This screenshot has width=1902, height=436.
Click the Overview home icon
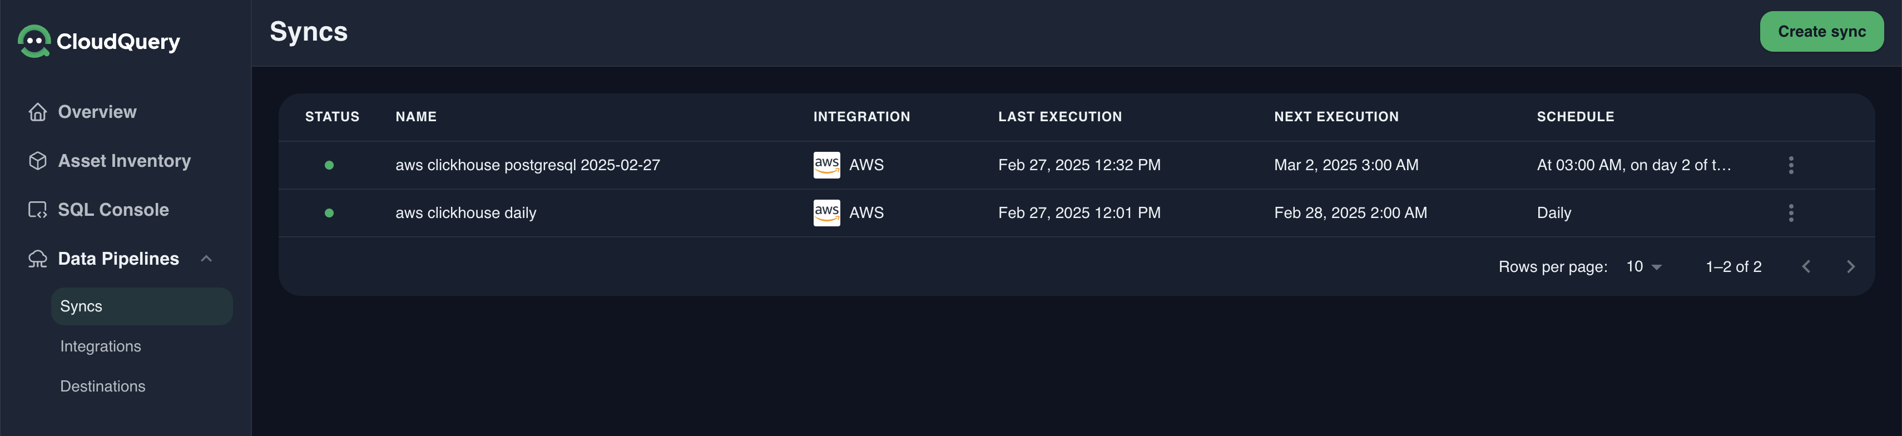38,112
